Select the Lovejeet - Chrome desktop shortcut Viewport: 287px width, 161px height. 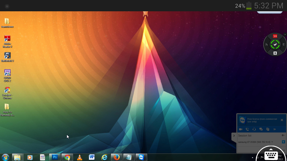tap(7, 93)
